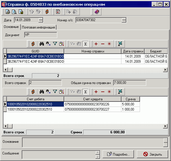This screenshot has height=161, width=171.
Task: Open the Дата field picker ellipsis button
Action: [x=41, y=20]
